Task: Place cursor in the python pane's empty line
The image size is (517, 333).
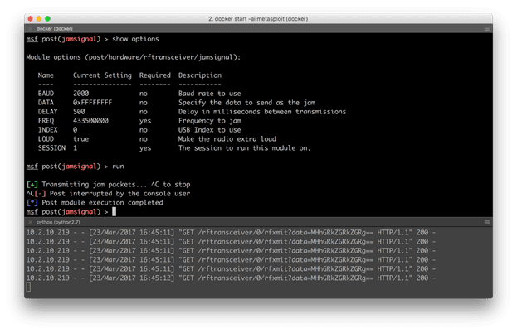Action: coord(30,287)
